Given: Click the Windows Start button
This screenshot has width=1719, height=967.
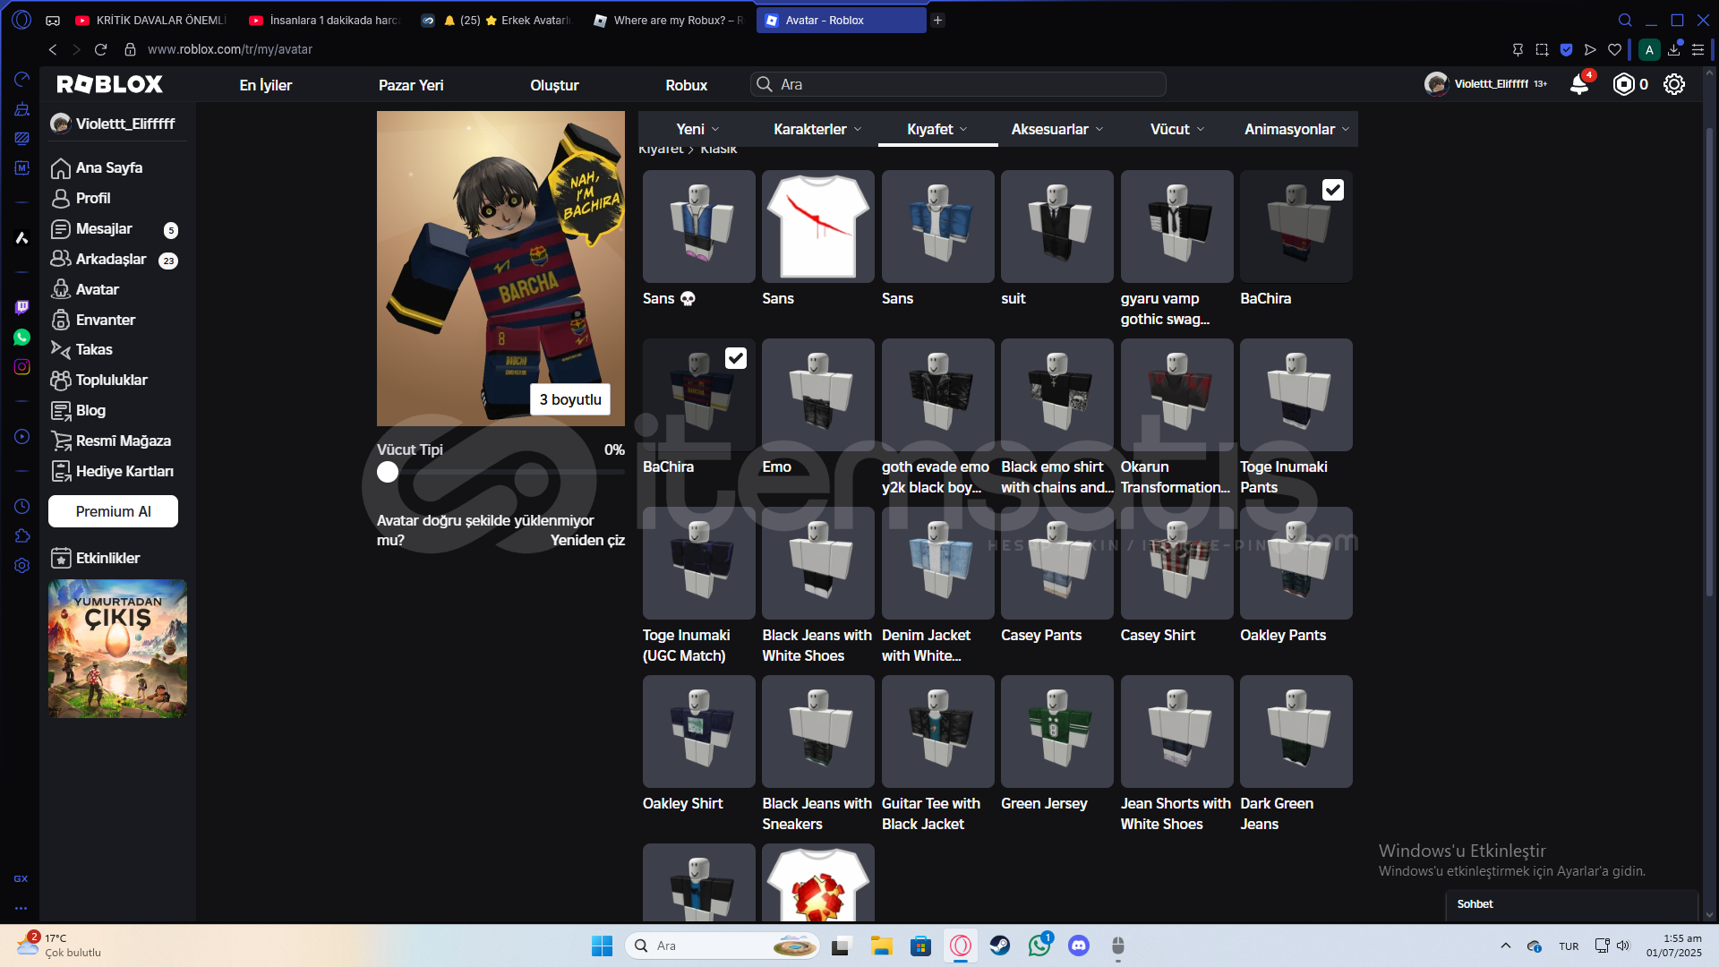Looking at the screenshot, I should click(602, 946).
